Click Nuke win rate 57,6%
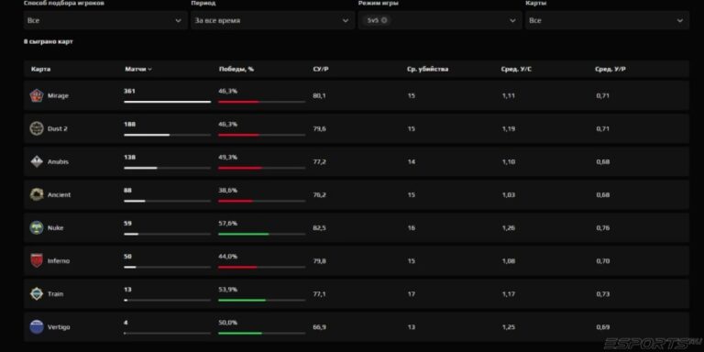 (x=227, y=224)
